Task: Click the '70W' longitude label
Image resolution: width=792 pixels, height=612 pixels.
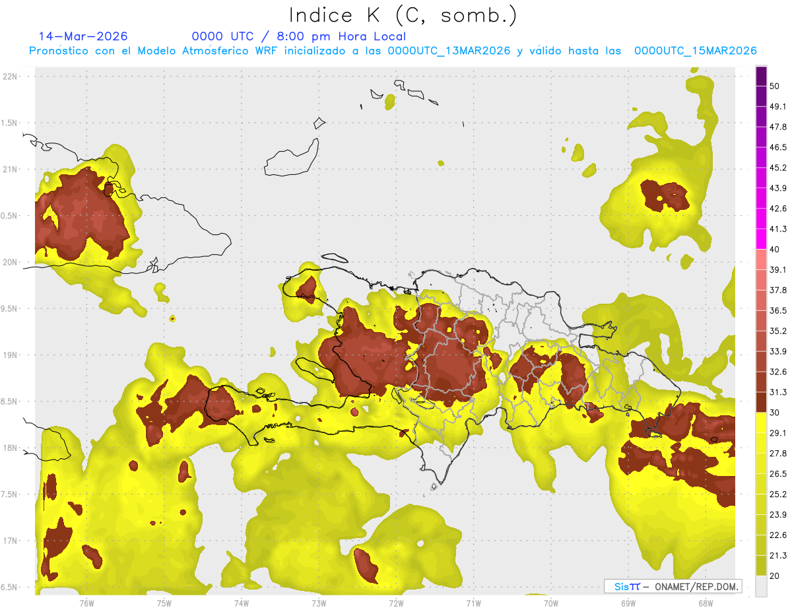Action: tap(551, 603)
